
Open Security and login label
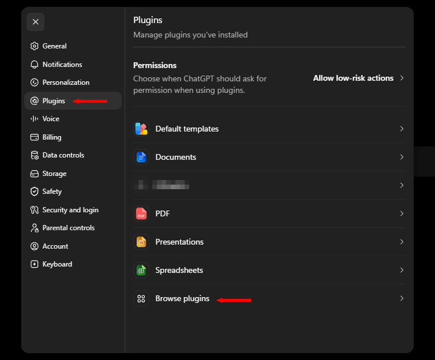tap(70, 210)
